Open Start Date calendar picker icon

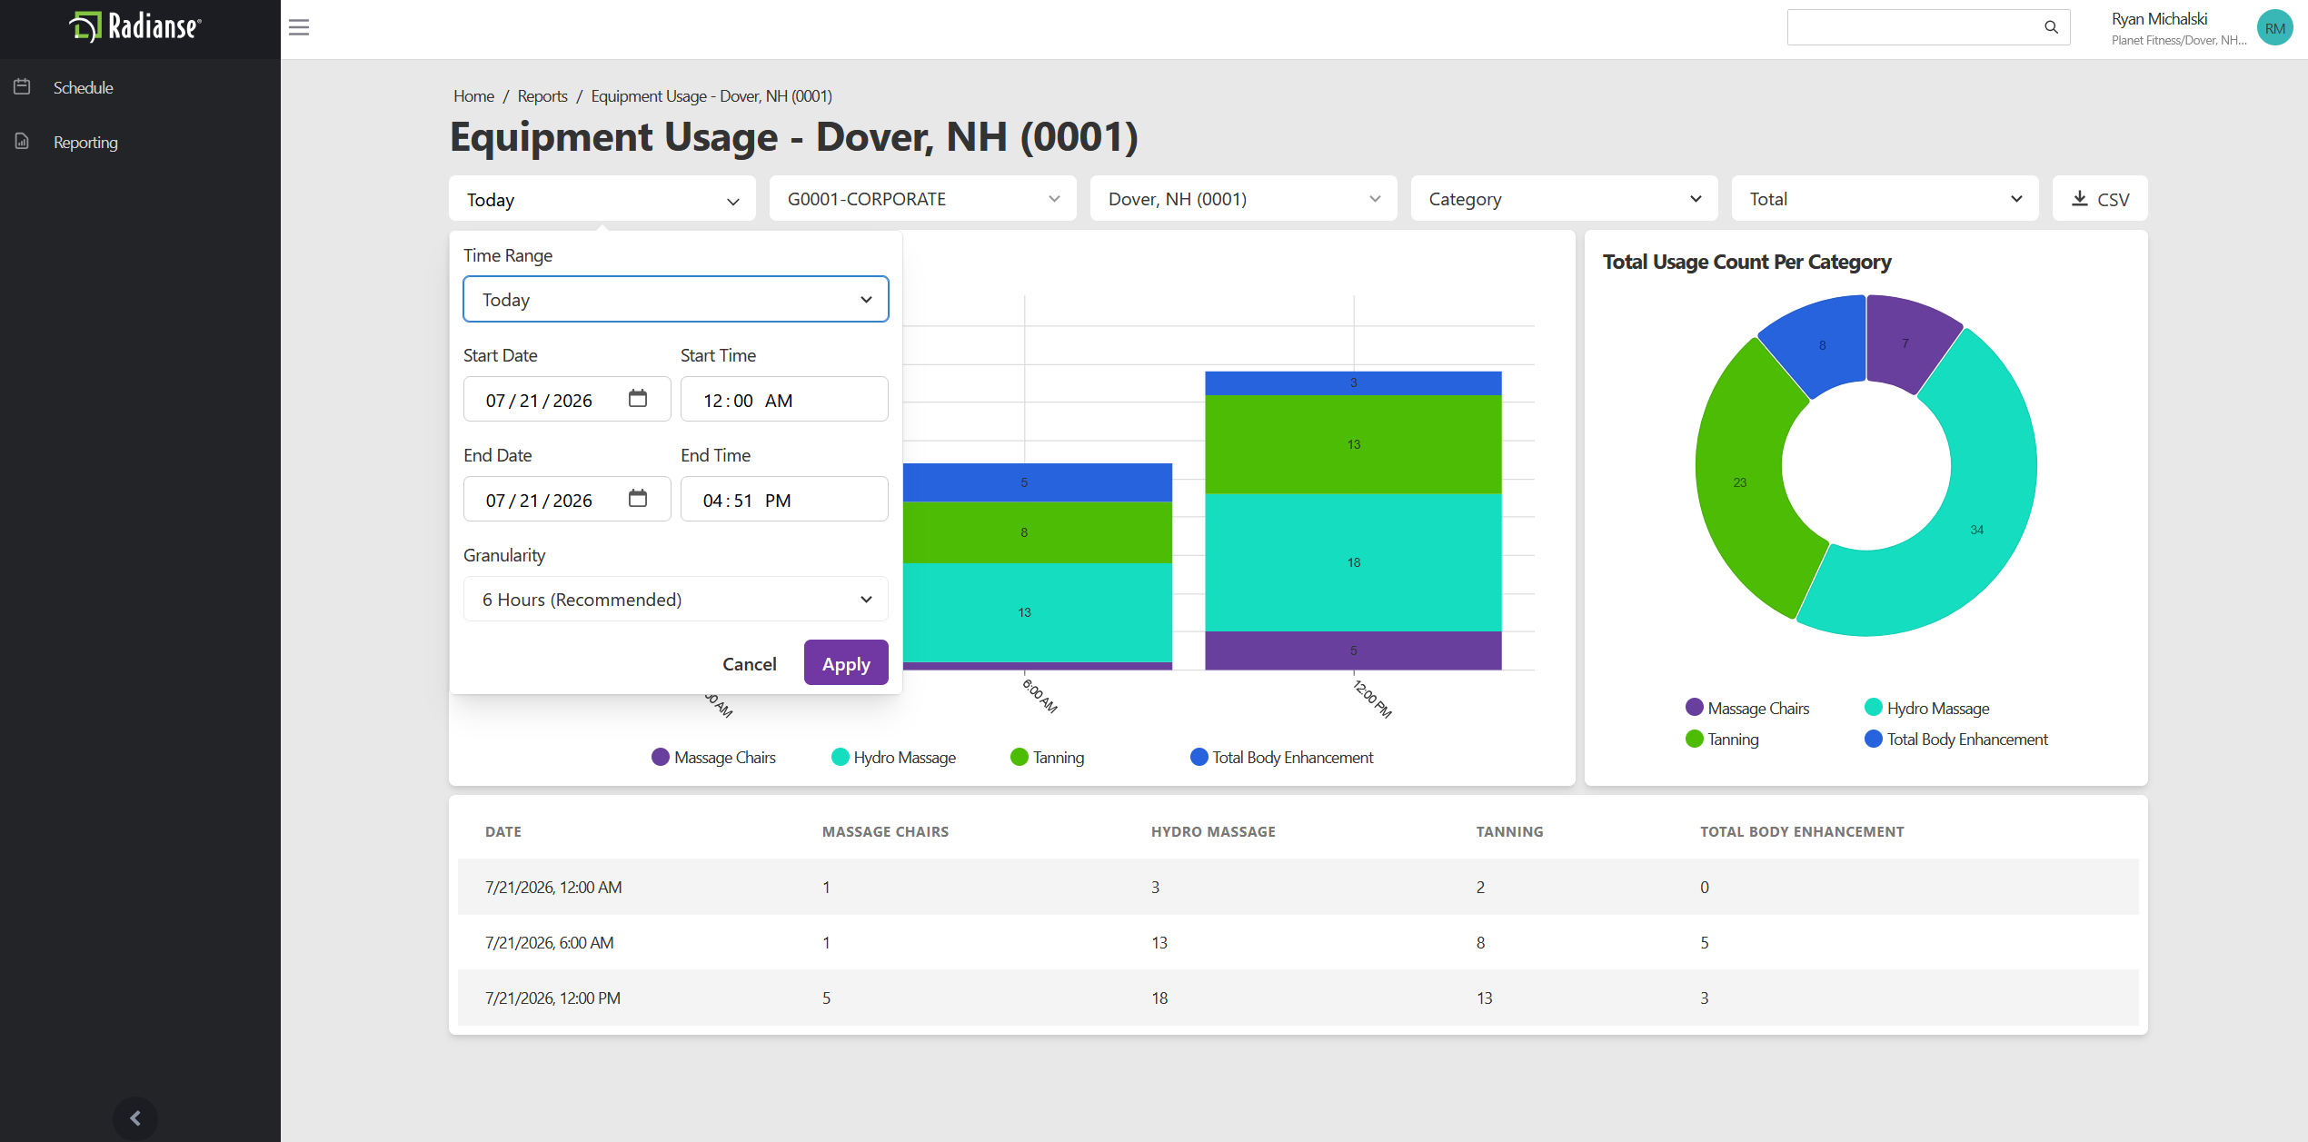(x=638, y=399)
